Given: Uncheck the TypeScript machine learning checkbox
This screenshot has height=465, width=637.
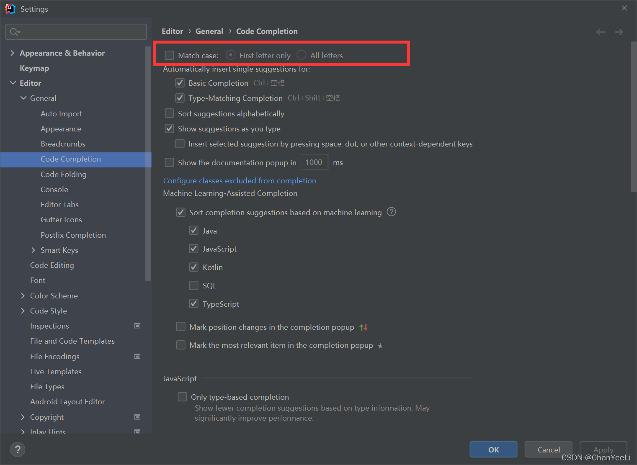Looking at the screenshot, I should pos(193,303).
